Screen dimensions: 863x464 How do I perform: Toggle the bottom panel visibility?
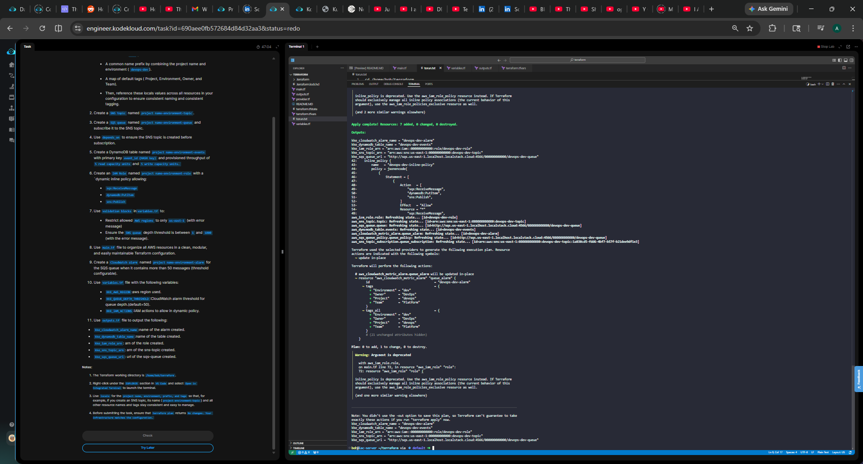[845, 60]
